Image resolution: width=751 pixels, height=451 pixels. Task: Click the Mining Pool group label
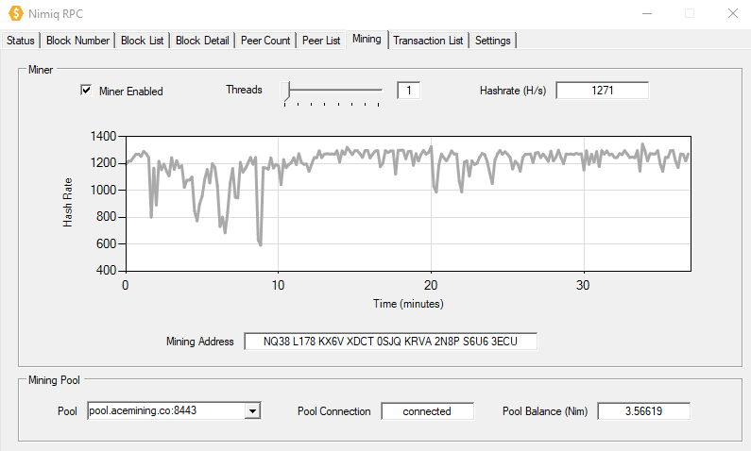click(x=54, y=380)
